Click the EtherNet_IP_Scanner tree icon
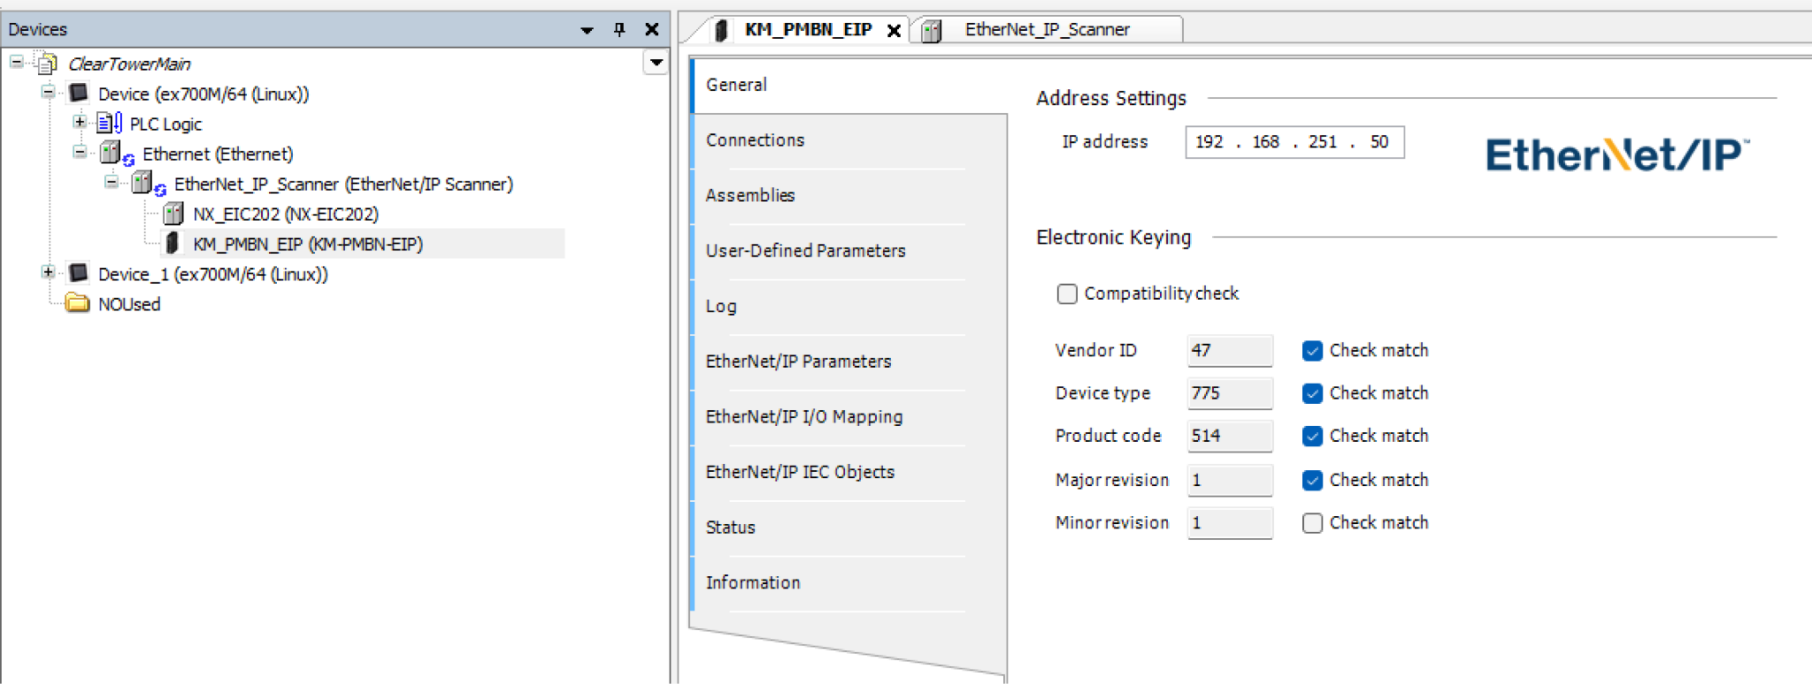The image size is (1812, 684). coord(143,184)
